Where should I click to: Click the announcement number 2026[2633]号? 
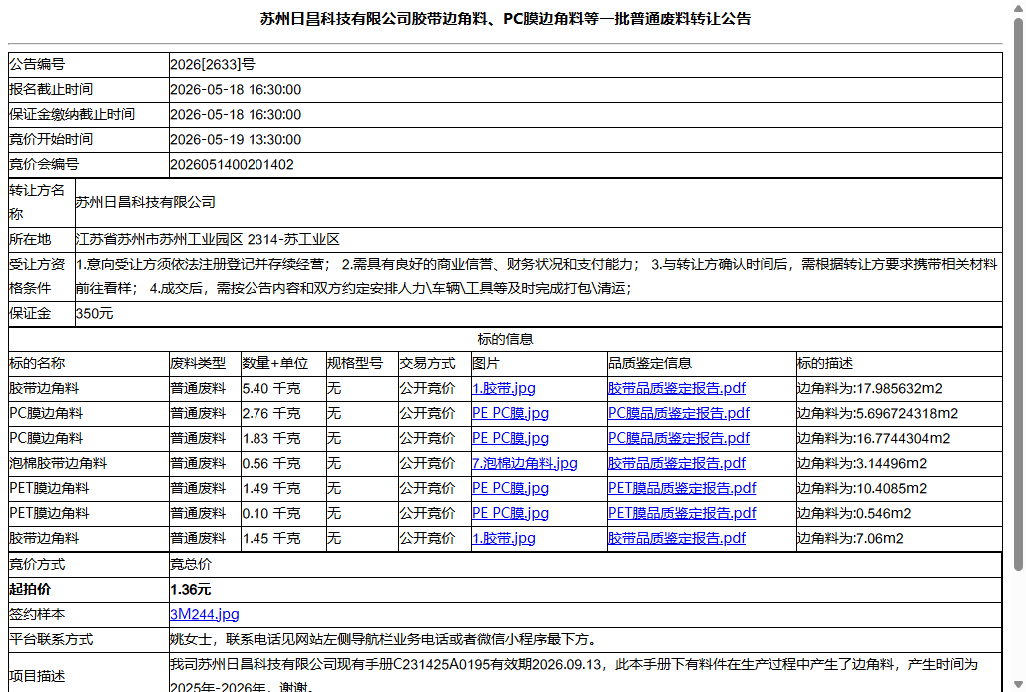212,64
